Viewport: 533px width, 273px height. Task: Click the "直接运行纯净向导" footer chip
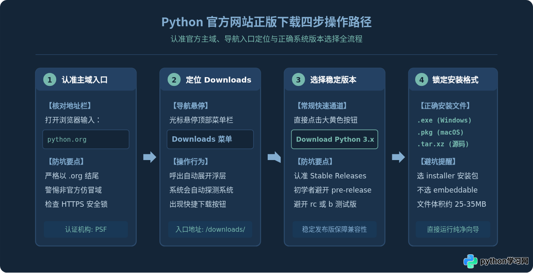pos(453,229)
